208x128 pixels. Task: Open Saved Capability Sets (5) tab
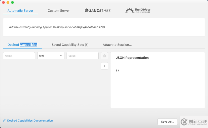[70, 45]
